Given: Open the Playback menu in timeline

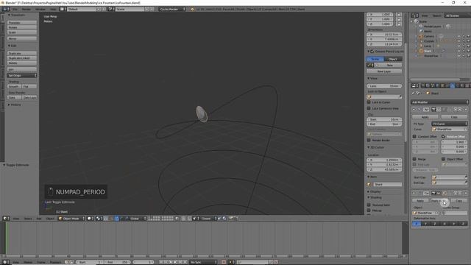Looking at the screenshot, I should [x=55, y=262].
